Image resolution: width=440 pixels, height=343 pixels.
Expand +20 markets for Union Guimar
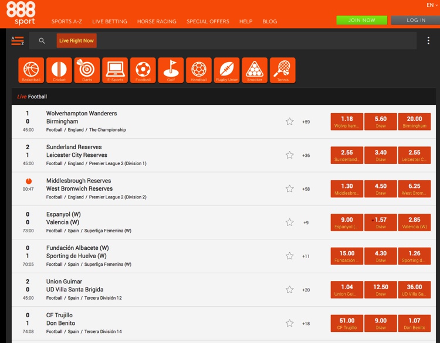pyautogui.click(x=306, y=290)
